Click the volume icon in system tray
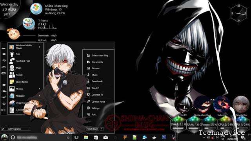 [x=217, y=137]
